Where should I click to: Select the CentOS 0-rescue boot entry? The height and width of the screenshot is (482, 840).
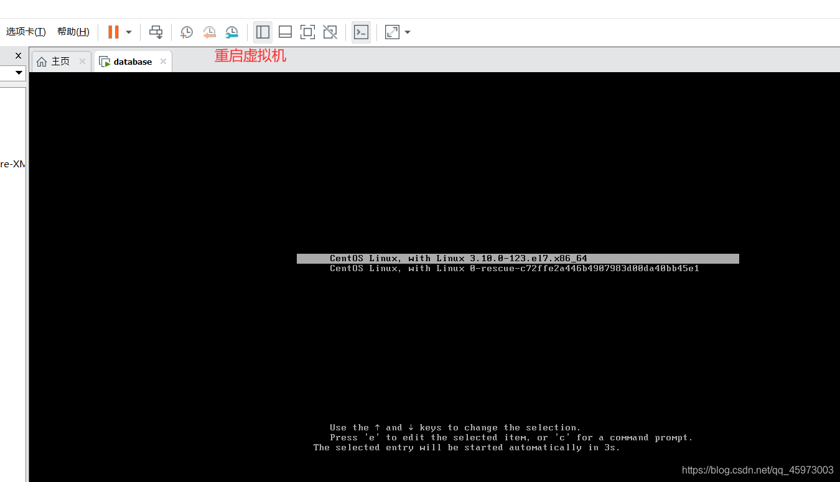515,269
